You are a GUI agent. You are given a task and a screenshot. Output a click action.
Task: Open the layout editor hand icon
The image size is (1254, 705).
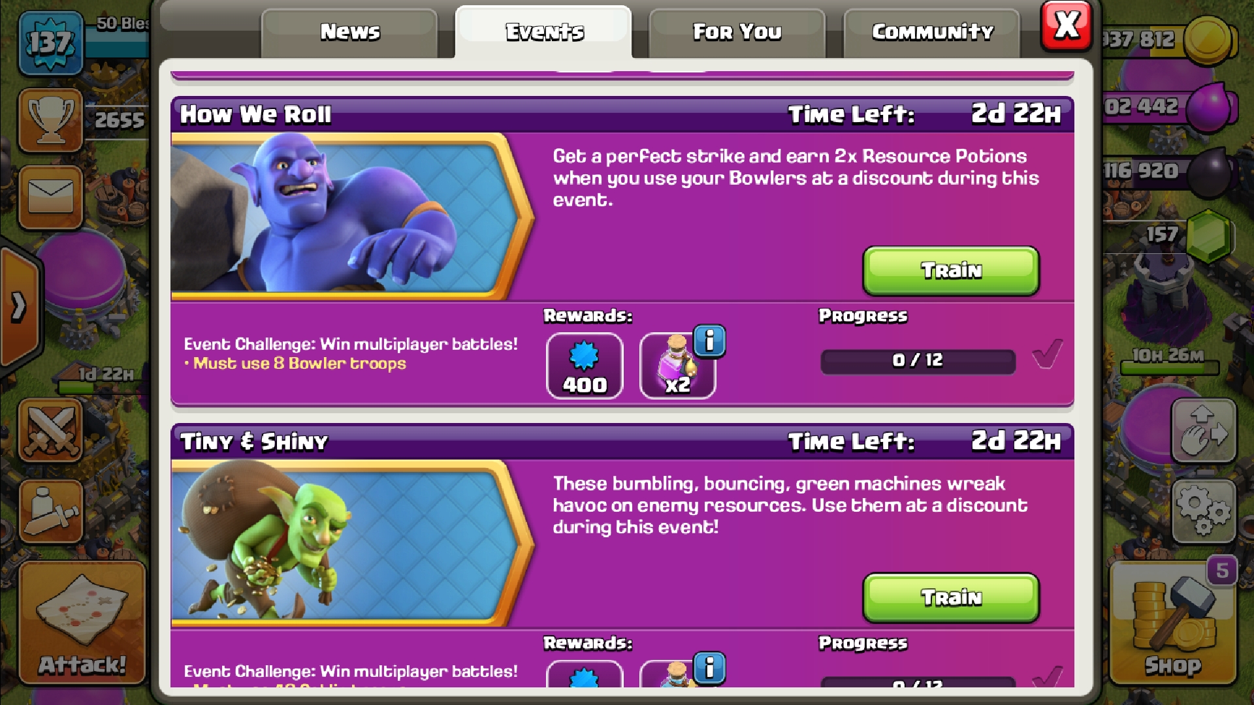click(1204, 431)
